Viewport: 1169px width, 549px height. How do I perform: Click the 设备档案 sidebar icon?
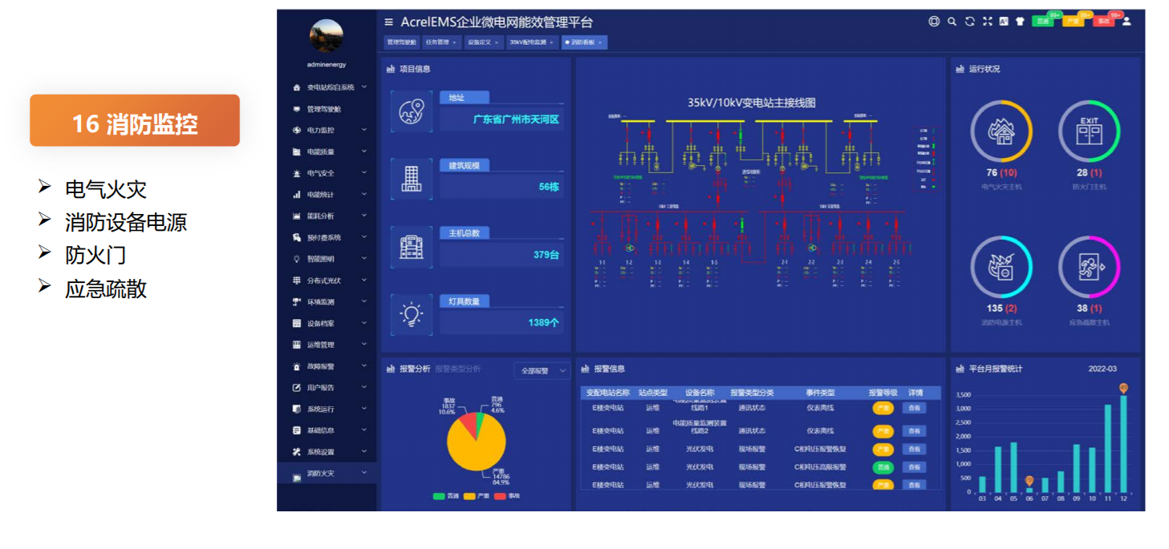click(x=297, y=324)
